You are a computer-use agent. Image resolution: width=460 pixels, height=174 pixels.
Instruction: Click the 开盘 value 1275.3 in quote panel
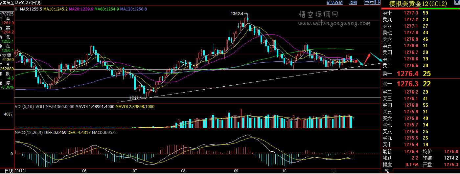(x=451, y=164)
